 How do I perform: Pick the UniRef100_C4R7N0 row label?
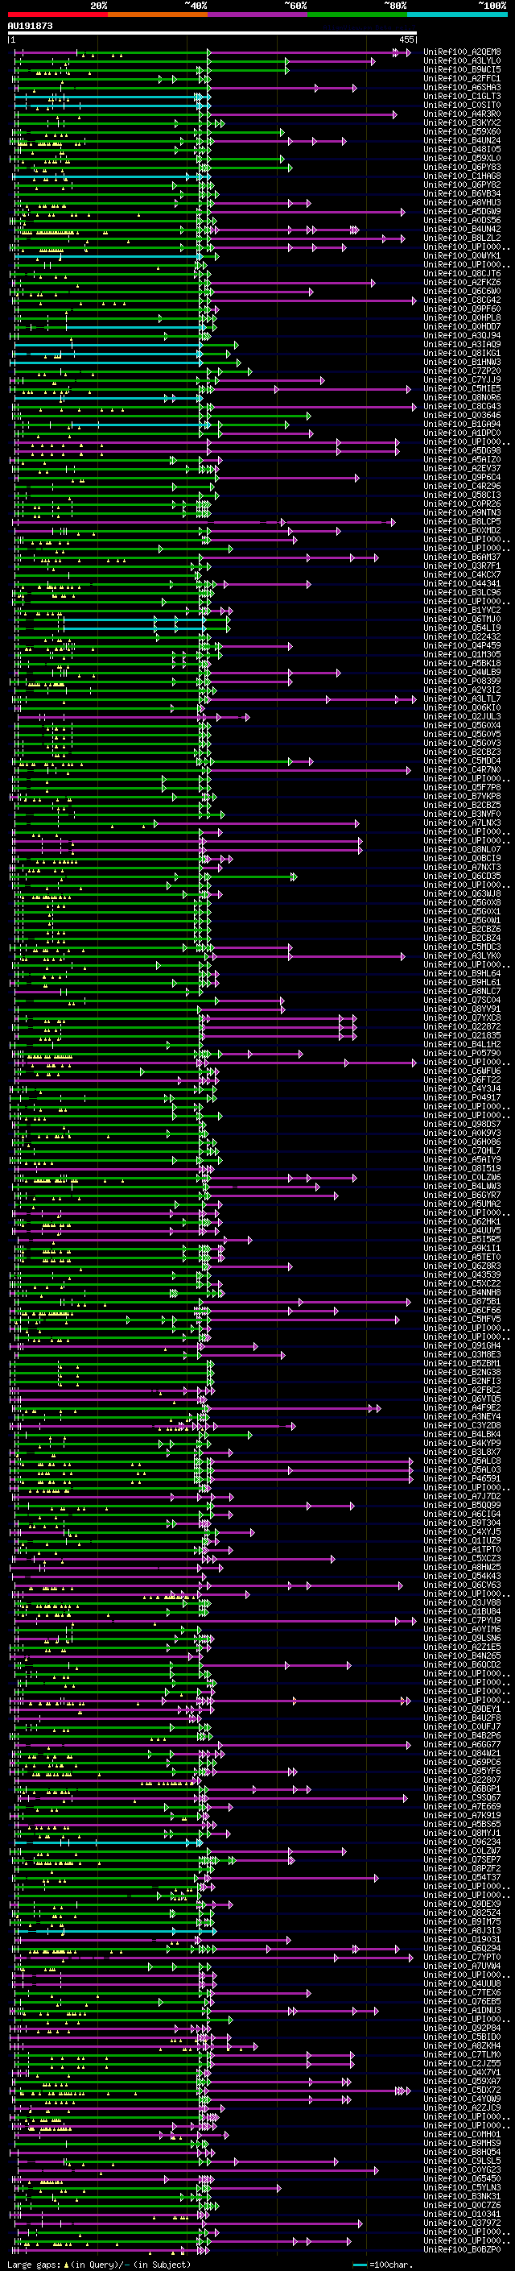click(x=462, y=769)
